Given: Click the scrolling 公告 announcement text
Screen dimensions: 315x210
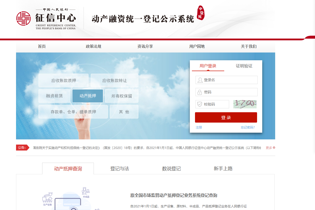Looking at the screenshot, I should [147, 148].
